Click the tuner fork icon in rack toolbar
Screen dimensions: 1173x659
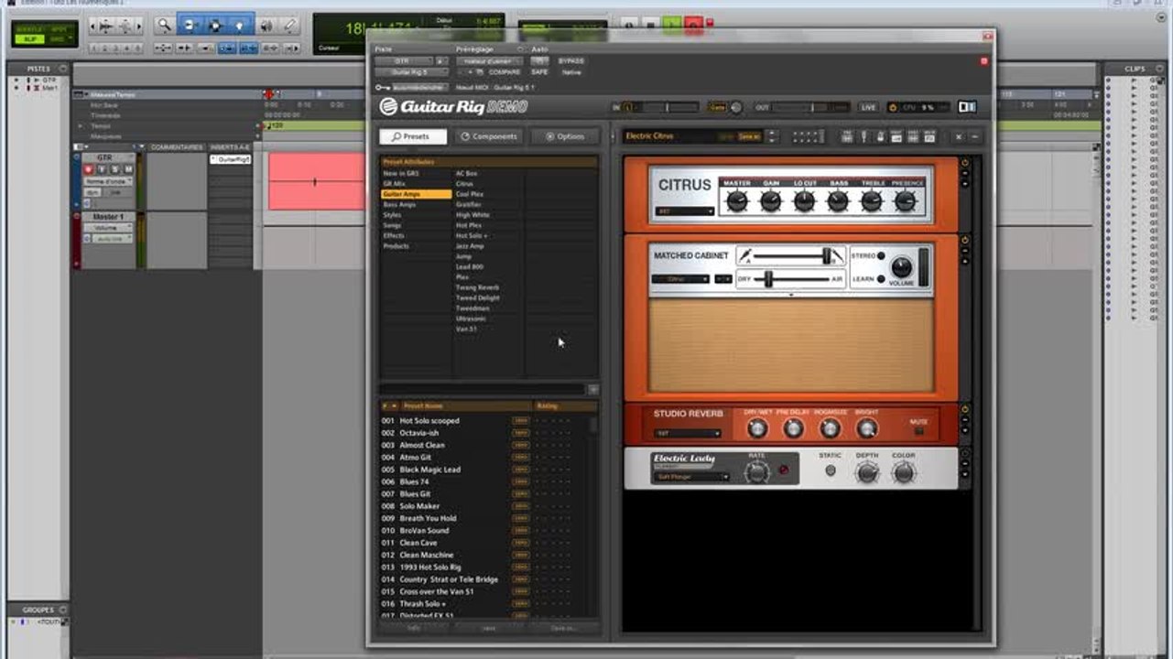click(863, 136)
